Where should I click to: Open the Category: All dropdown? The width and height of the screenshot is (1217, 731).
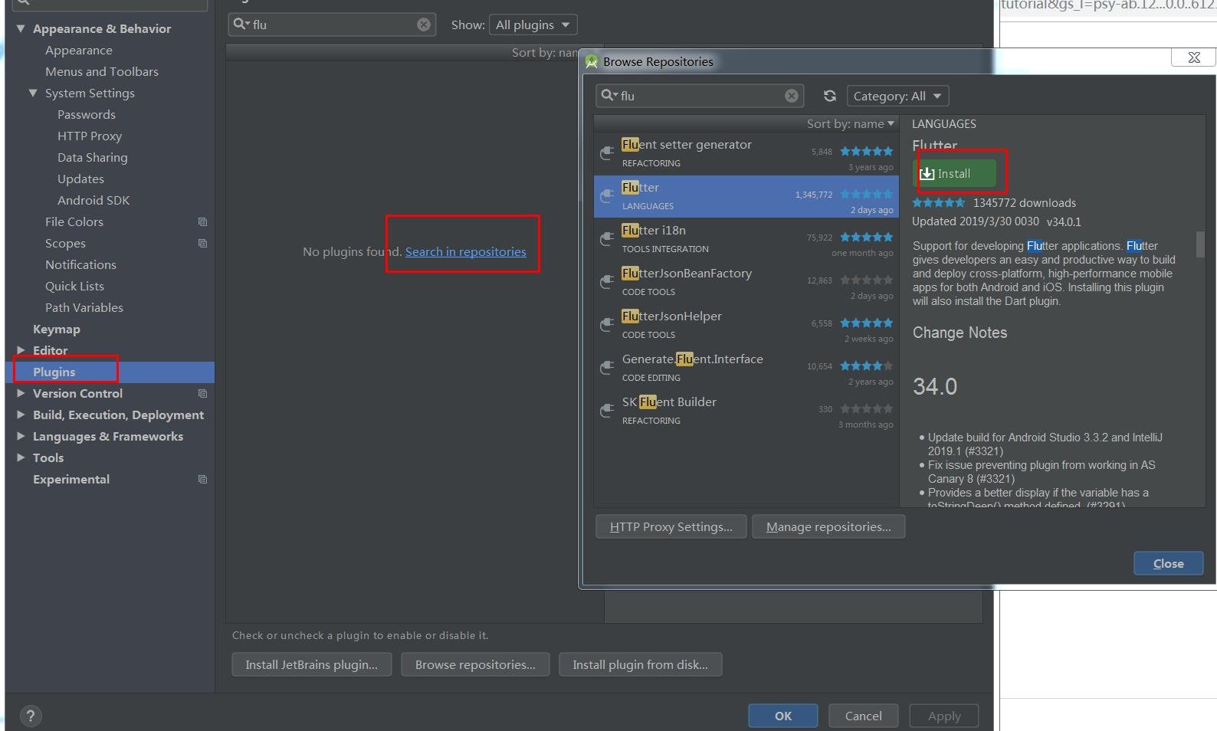point(897,96)
